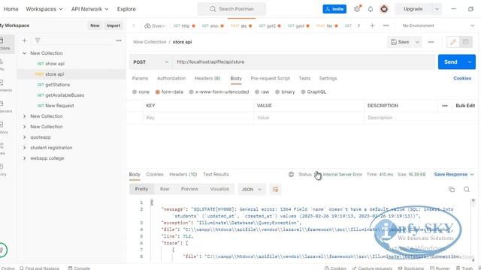
Task: Switch to the Params tab
Action: point(140,78)
